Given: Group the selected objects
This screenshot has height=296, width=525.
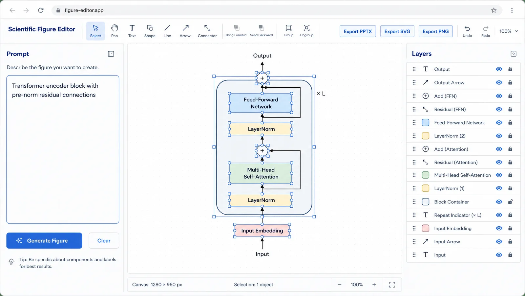Looking at the screenshot, I should click(288, 31).
